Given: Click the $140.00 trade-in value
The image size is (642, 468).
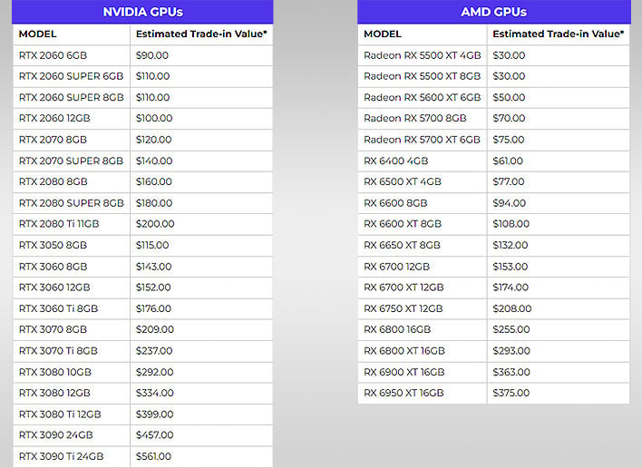Looking at the screenshot, I should (x=154, y=161).
